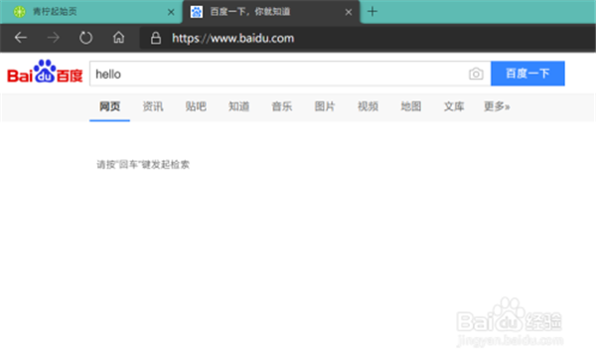The image size is (596, 361).
Task: Switch to the 资讯 category
Action: point(153,106)
